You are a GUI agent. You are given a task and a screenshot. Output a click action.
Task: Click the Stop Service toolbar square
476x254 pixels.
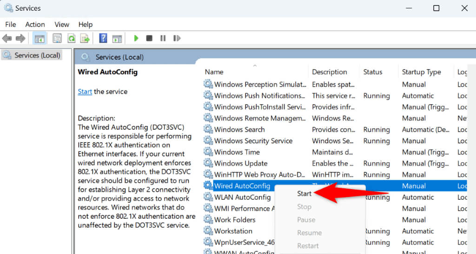click(x=149, y=38)
